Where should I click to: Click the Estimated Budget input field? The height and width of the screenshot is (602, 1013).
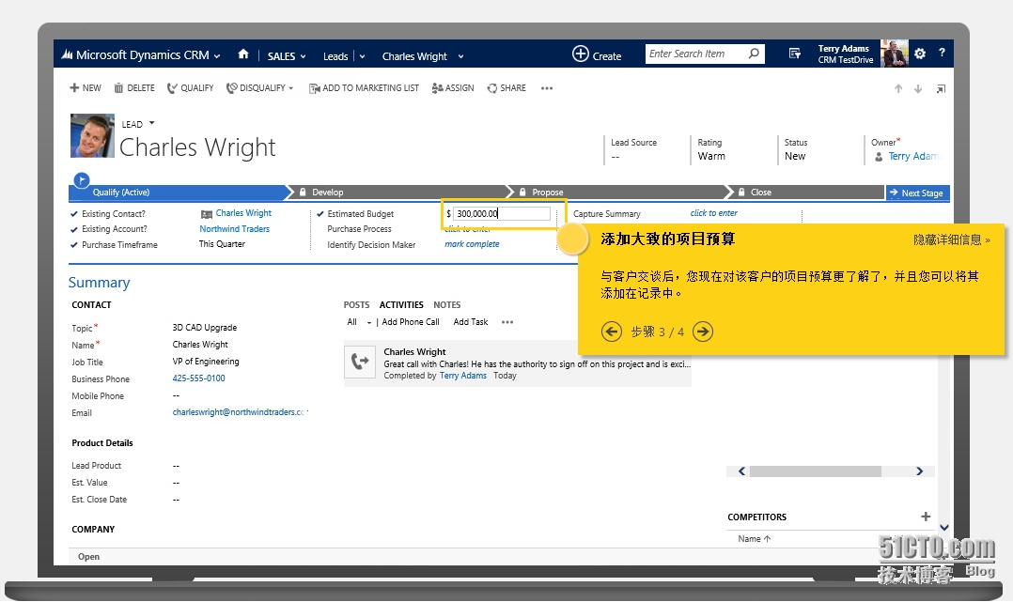[x=502, y=214]
